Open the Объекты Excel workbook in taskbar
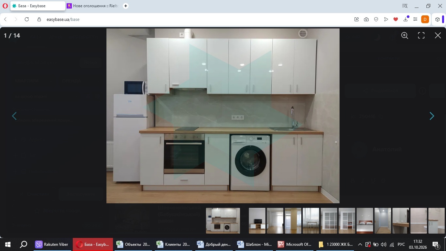 coord(133,244)
